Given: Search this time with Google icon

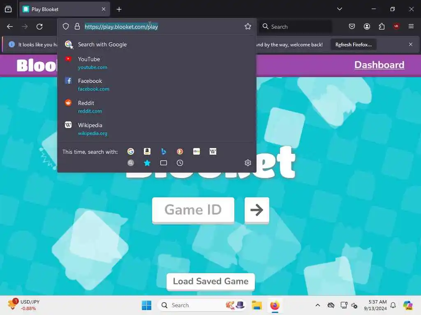Looking at the screenshot, I should 131,152.
